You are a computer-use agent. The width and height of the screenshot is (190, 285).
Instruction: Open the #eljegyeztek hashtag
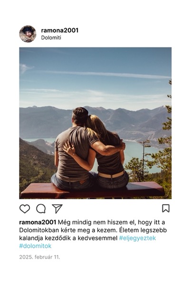tap(138, 238)
